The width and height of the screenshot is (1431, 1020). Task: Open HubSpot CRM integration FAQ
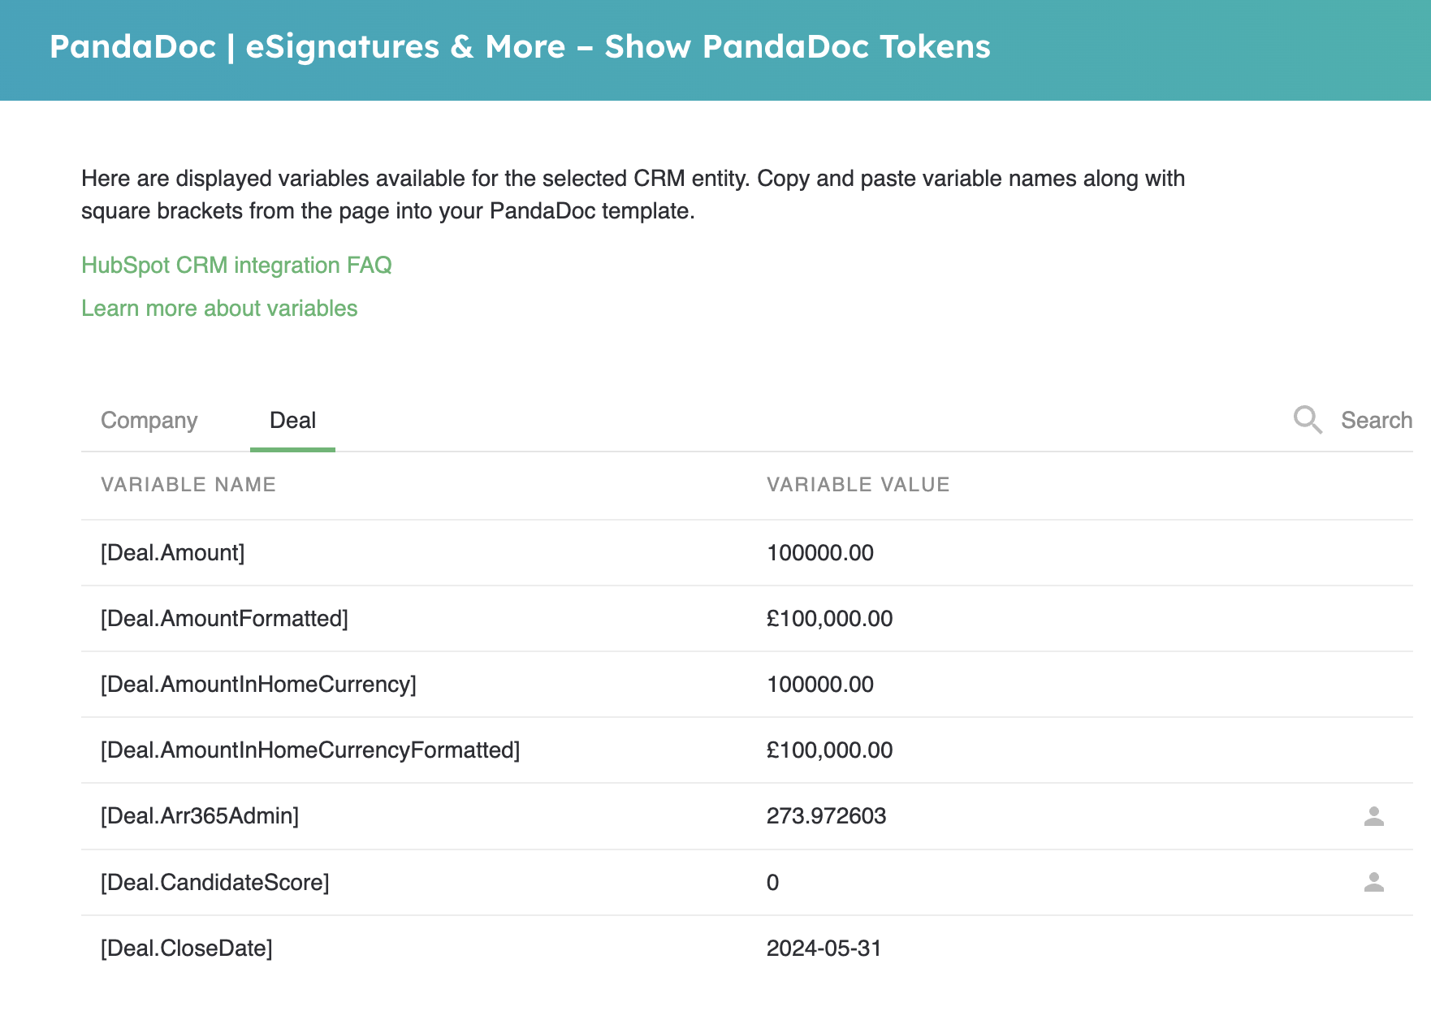236,265
